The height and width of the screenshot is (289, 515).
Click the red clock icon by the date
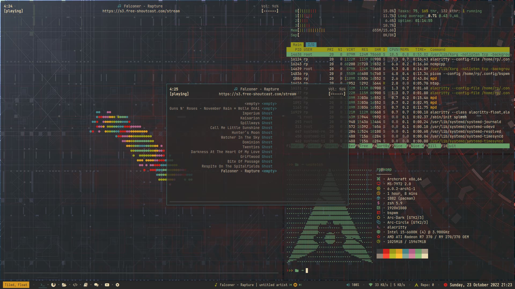tap(446, 285)
